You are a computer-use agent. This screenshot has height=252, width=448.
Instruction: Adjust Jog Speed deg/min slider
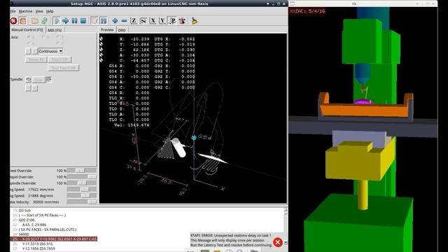pos(82,196)
